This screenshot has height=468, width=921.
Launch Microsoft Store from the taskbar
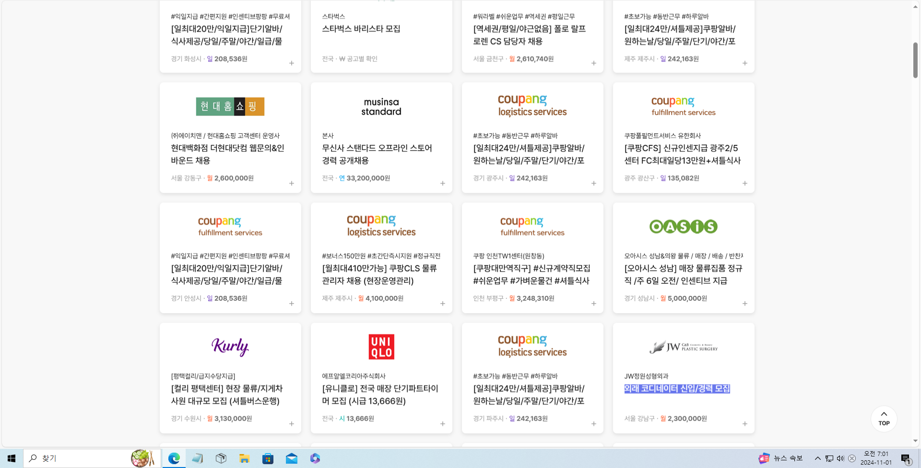pyautogui.click(x=268, y=458)
